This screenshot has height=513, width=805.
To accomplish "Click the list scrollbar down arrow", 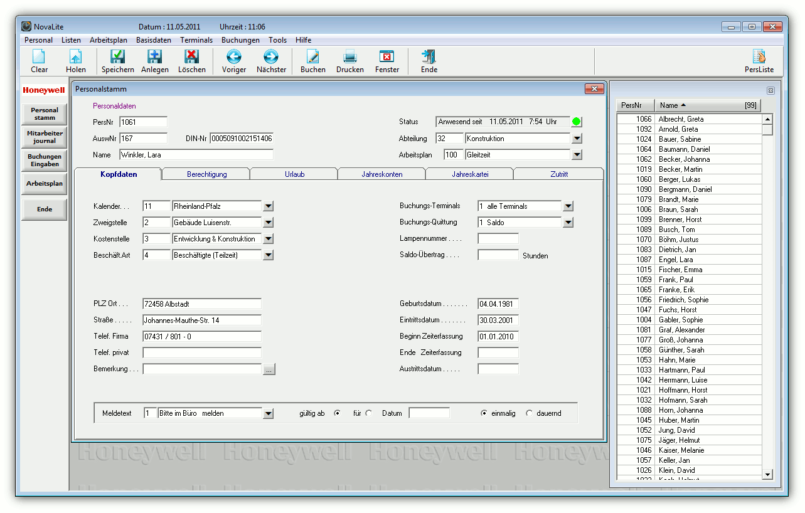I will pyautogui.click(x=767, y=475).
